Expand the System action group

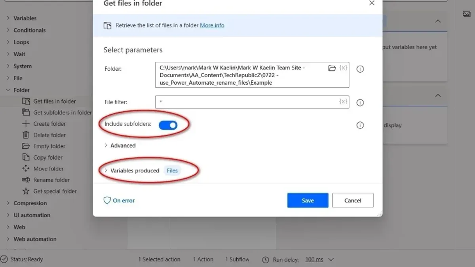coord(8,66)
